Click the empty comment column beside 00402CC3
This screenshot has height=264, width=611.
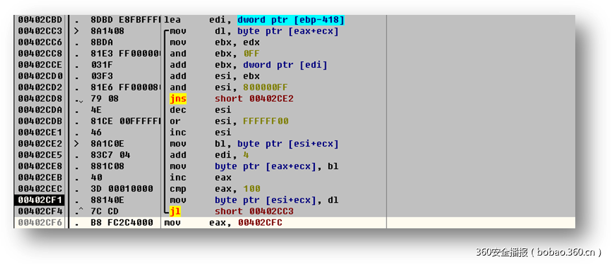pyautogui.click(x=480, y=31)
